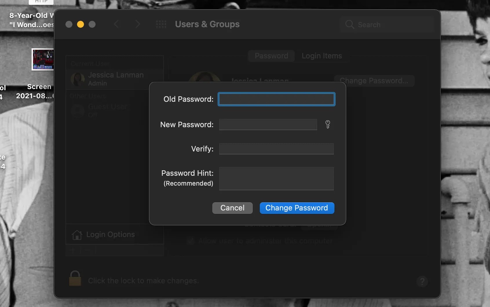Viewport: 490px width, 307px height.
Task: Click the Search magnifying glass icon
Action: click(x=350, y=25)
